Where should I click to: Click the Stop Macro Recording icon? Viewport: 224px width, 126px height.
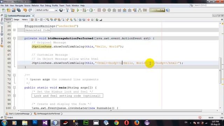tap(92, 20)
